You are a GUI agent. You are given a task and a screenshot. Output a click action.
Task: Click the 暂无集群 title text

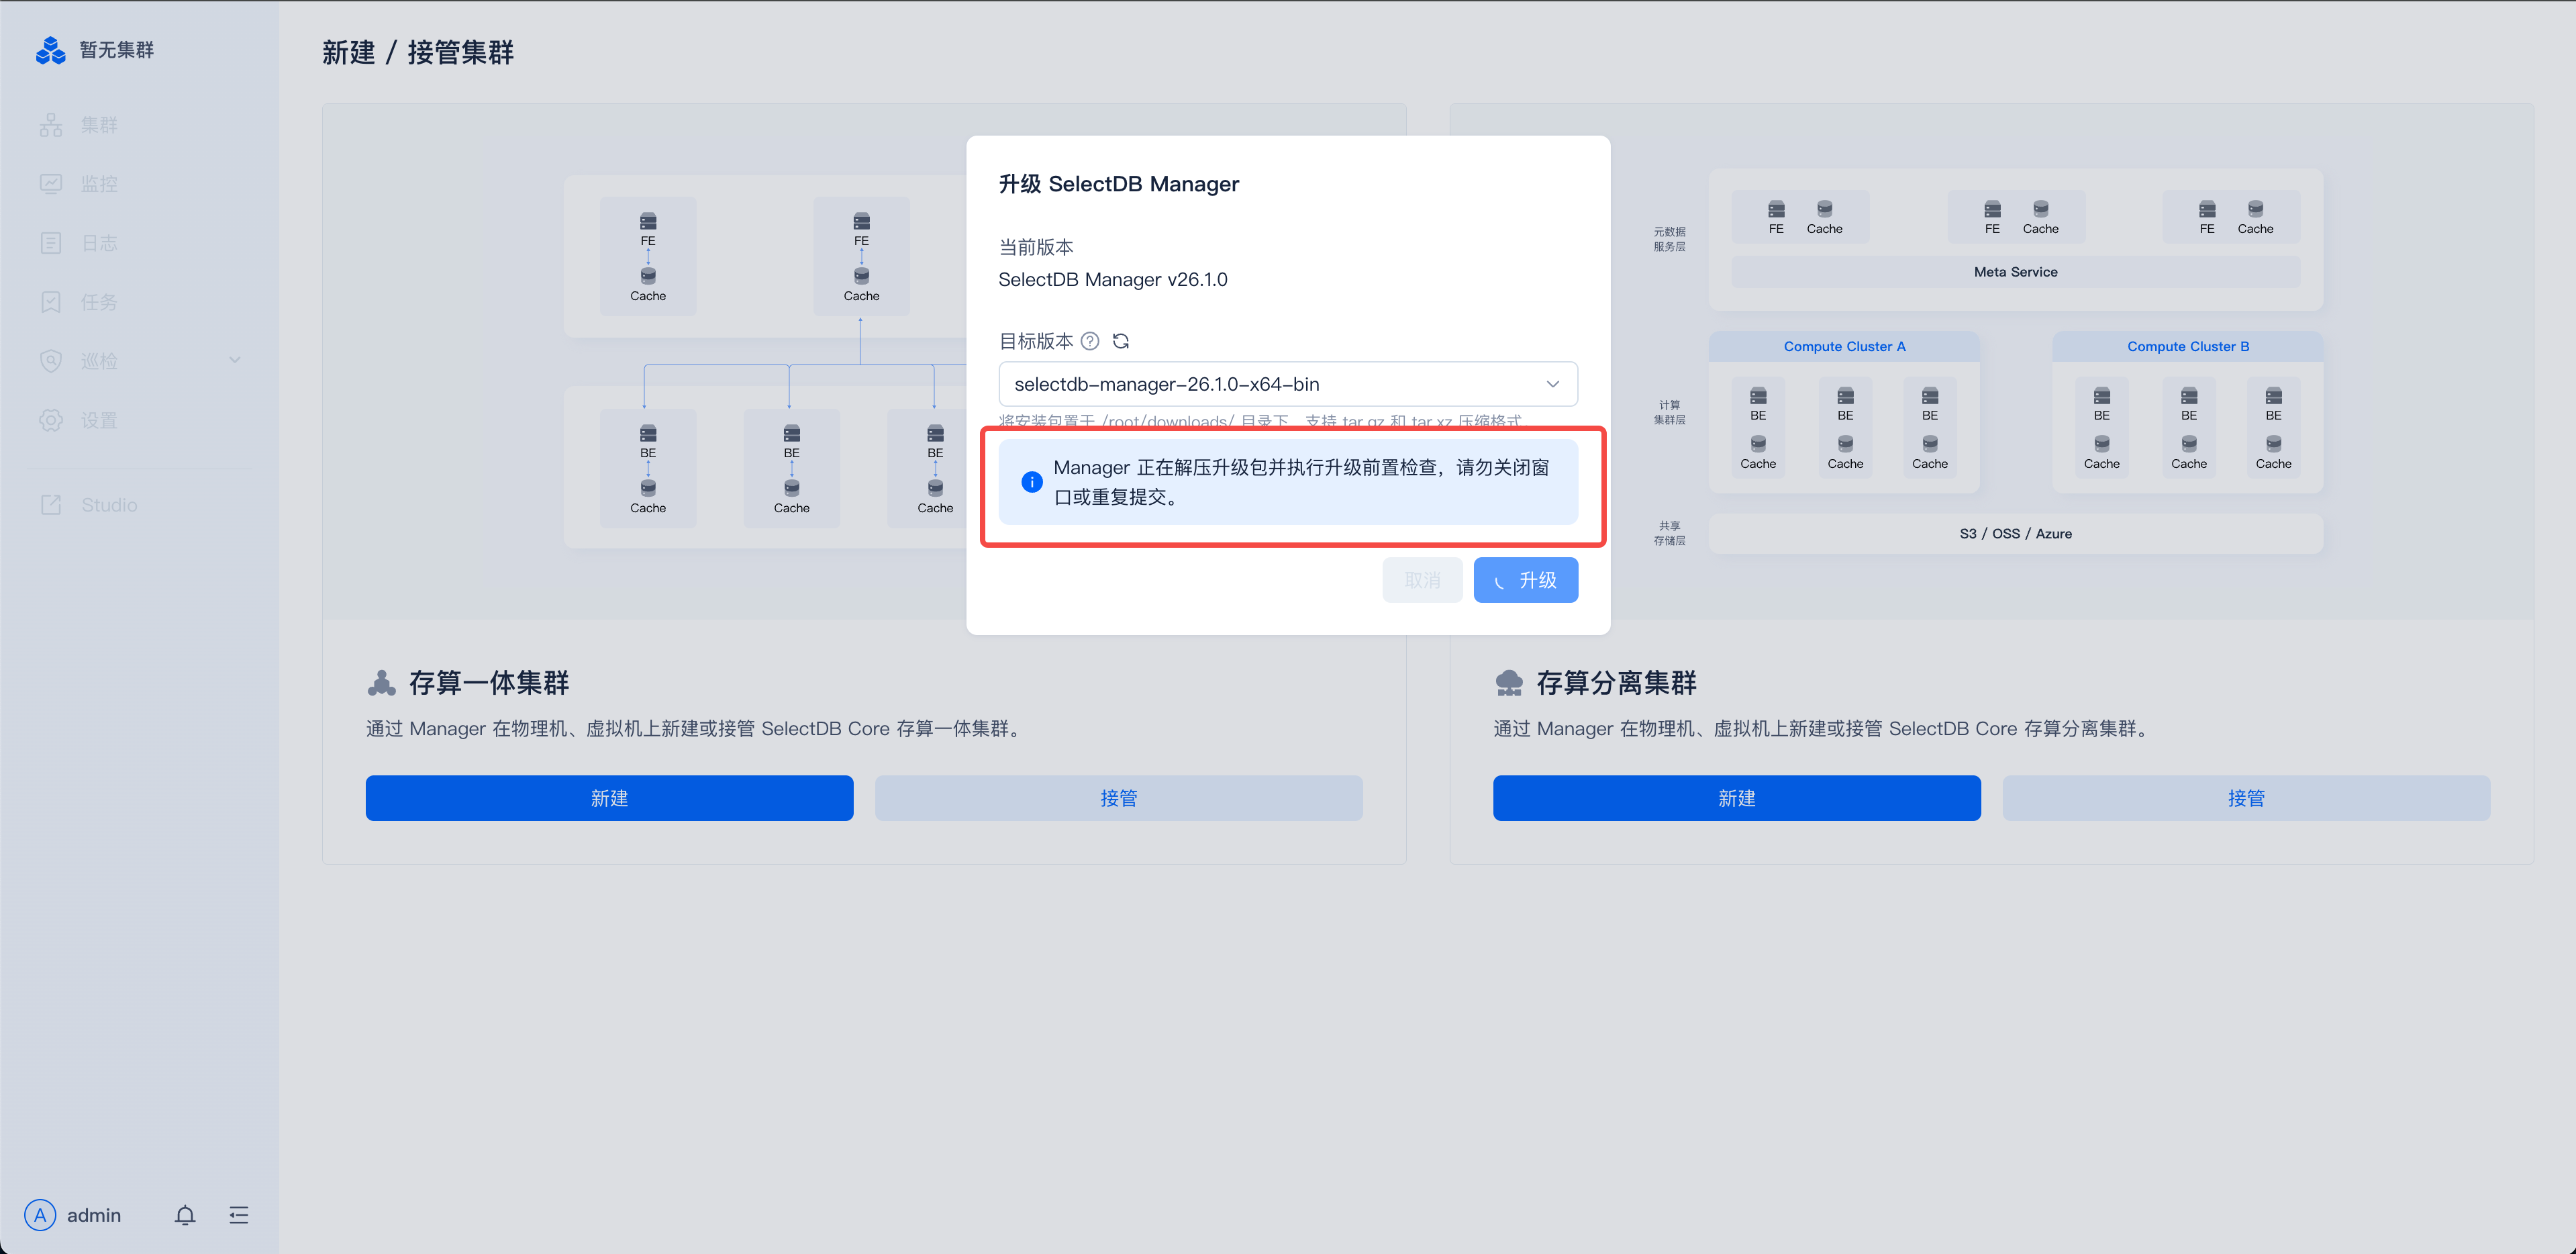pos(117,50)
